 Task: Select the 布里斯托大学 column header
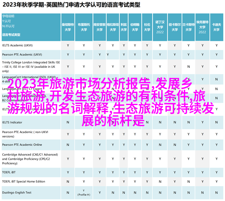84,27
